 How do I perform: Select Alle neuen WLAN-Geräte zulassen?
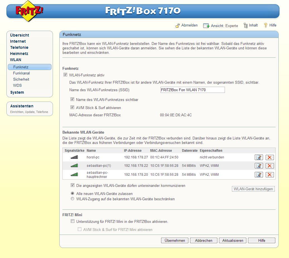73,194
